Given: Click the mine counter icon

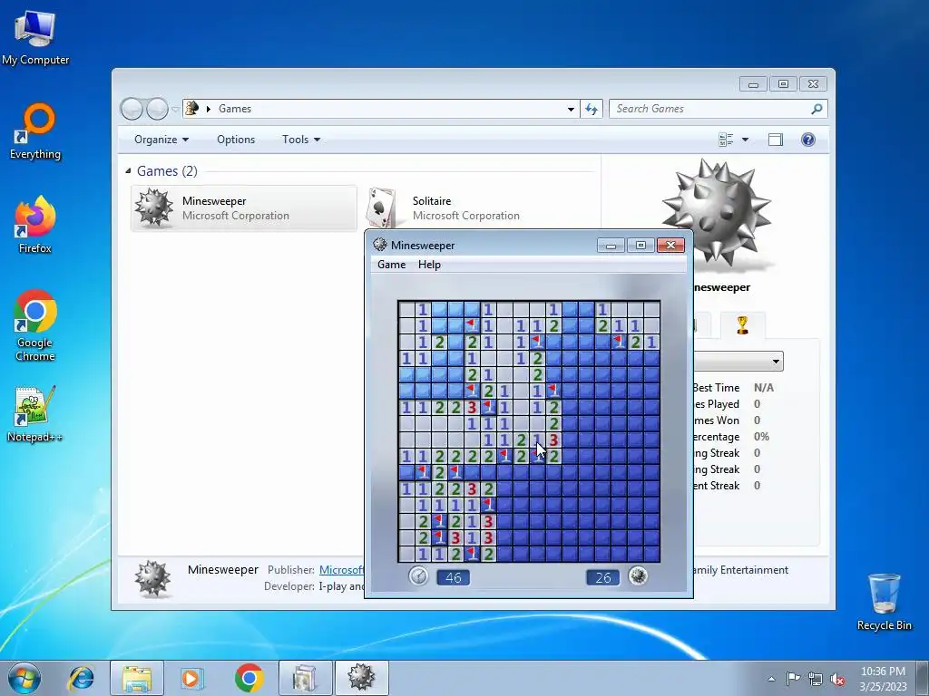Looking at the screenshot, I should (x=638, y=575).
